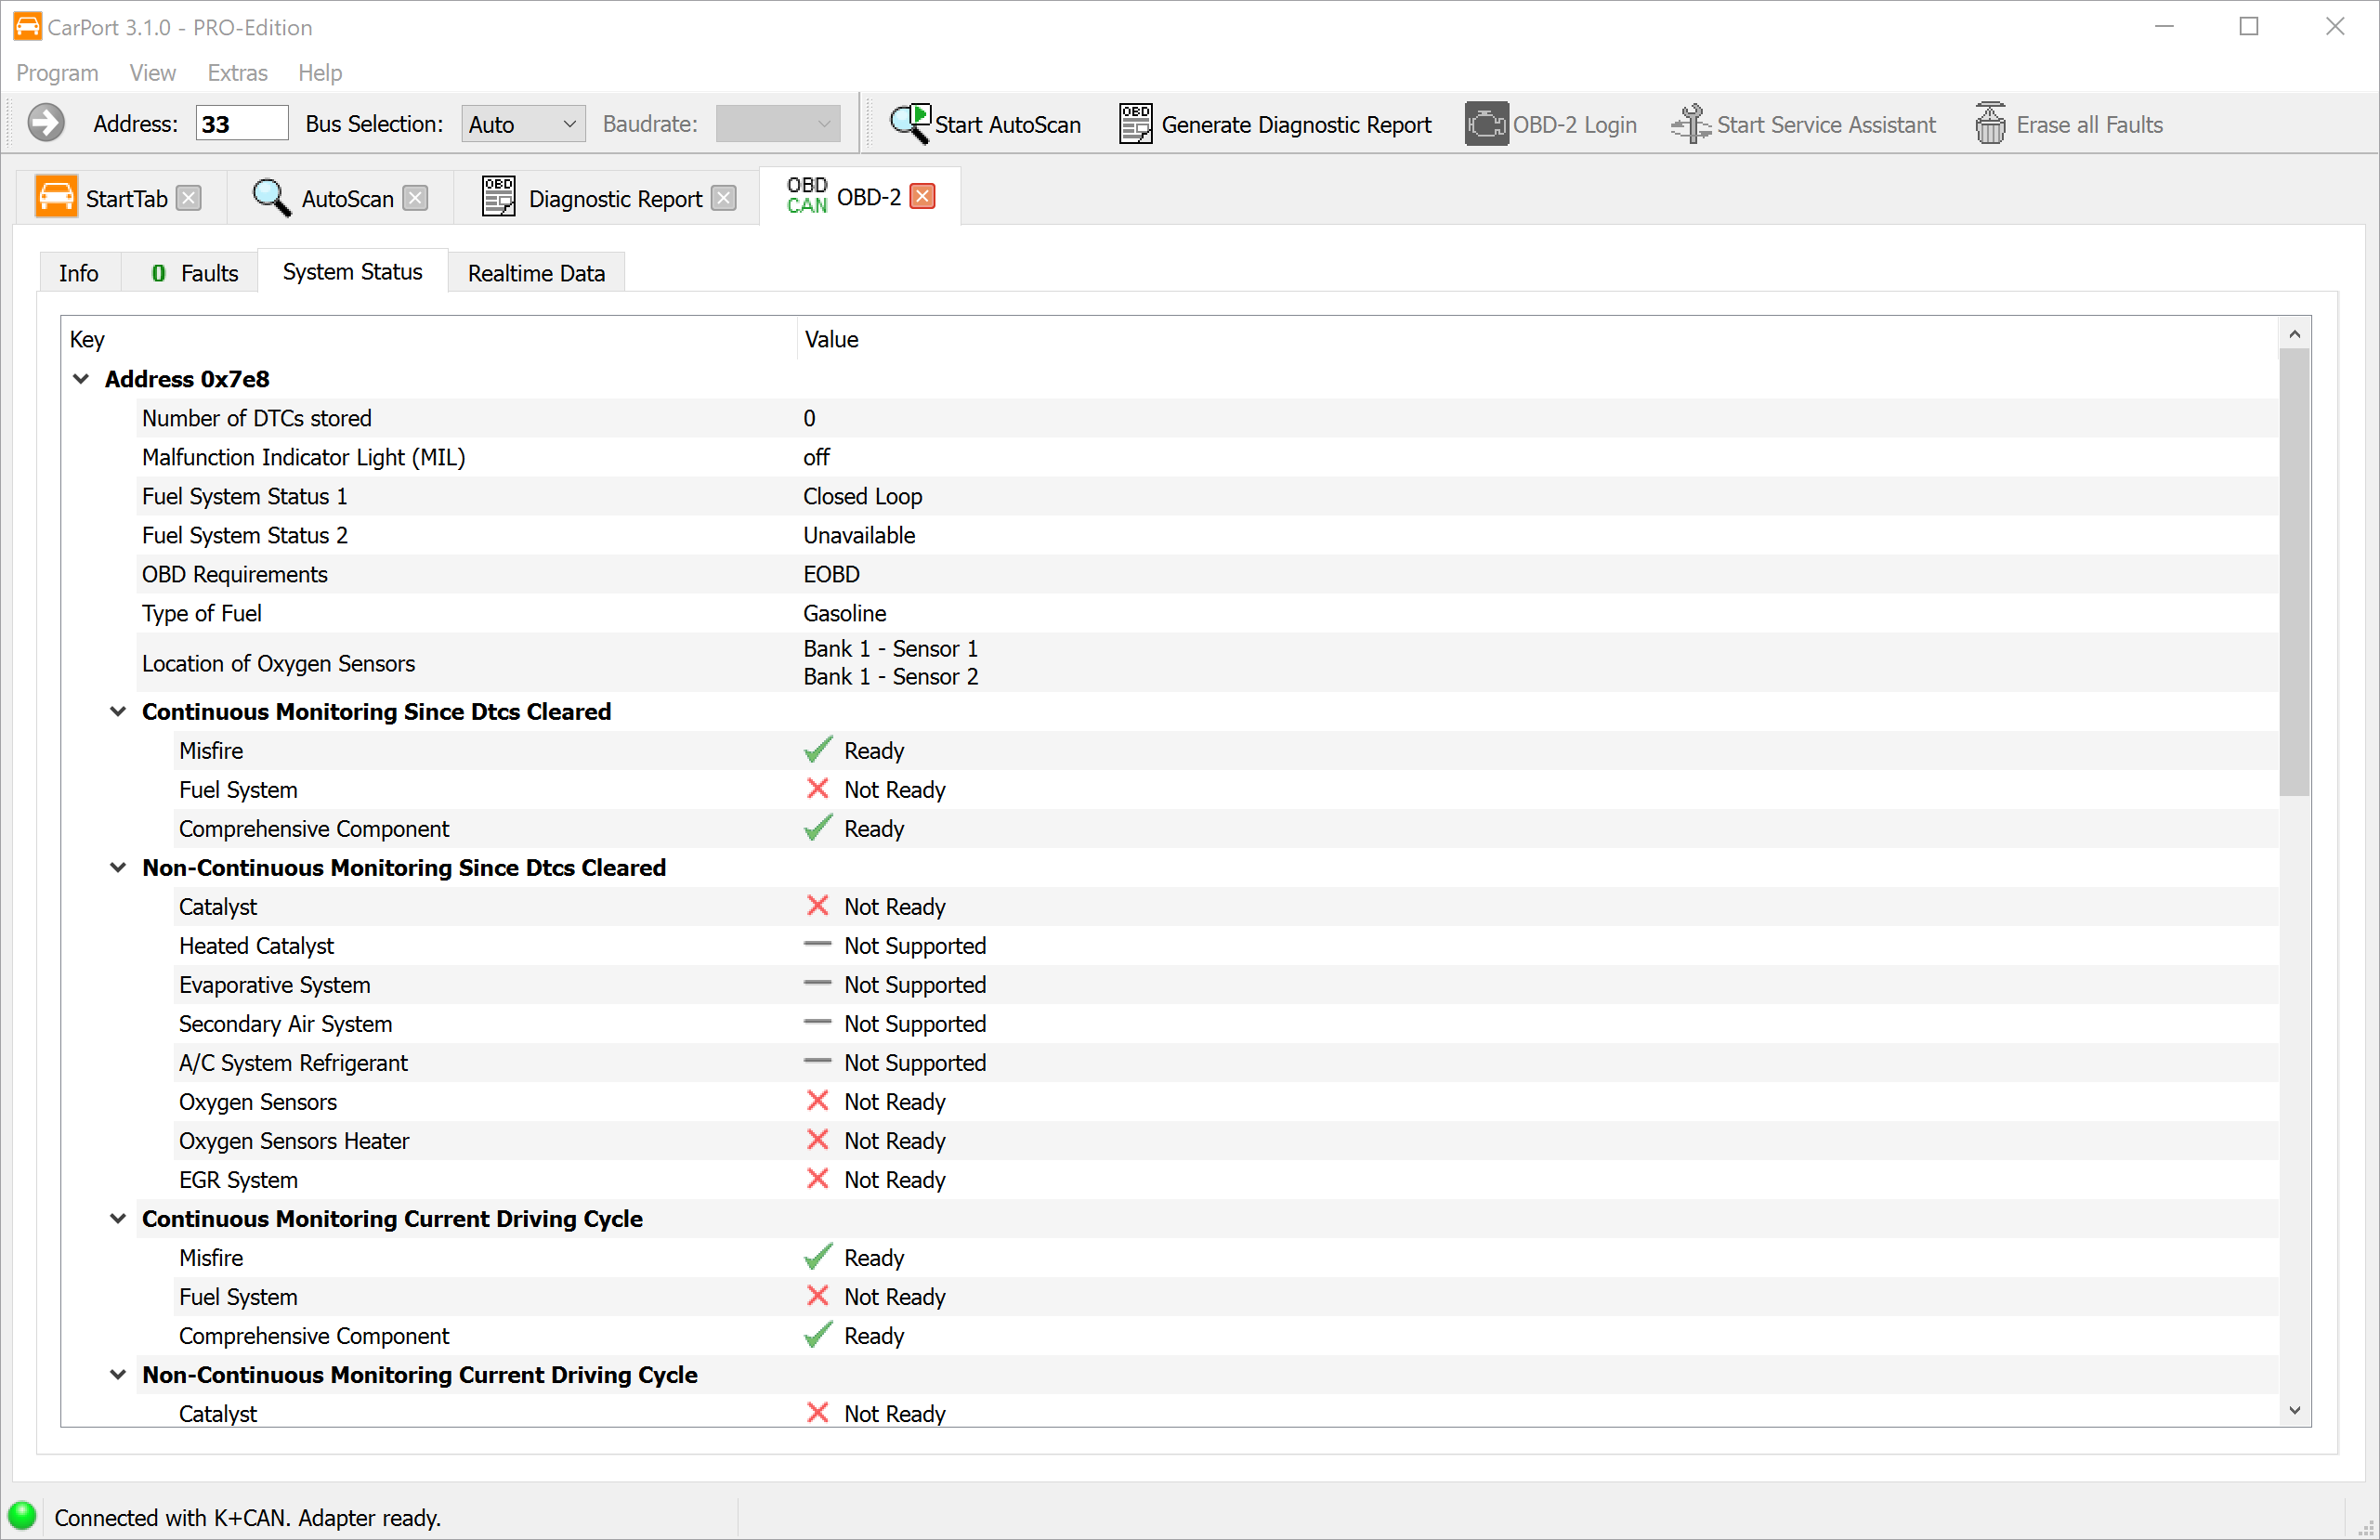
Task: Click the OBD-2 Login engine icon
Action: tap(1486, 124)
